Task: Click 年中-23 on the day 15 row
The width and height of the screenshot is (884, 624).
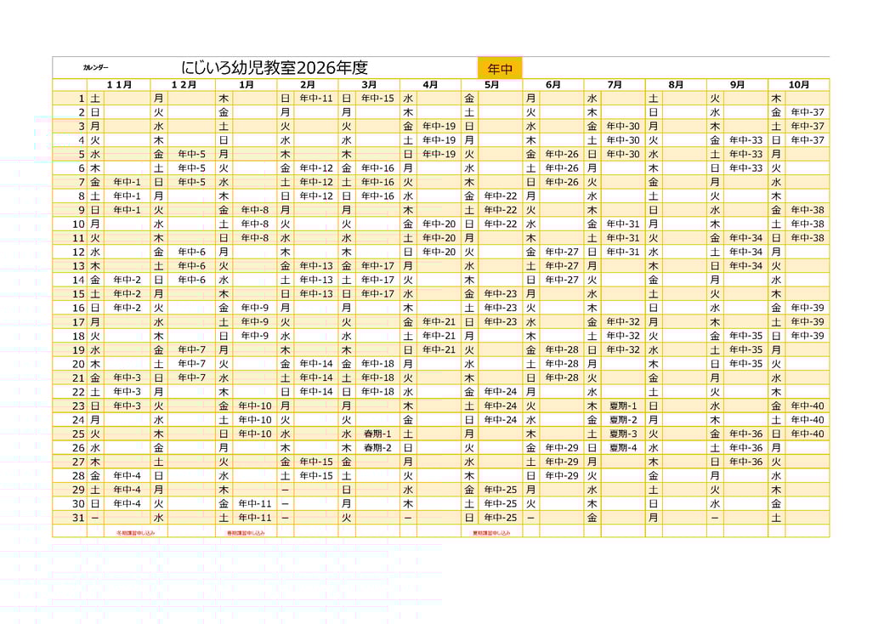Action: click(x=501, y=293)
